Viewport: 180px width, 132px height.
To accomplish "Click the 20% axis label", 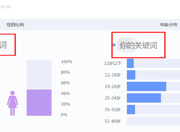I will pos(65,104).
